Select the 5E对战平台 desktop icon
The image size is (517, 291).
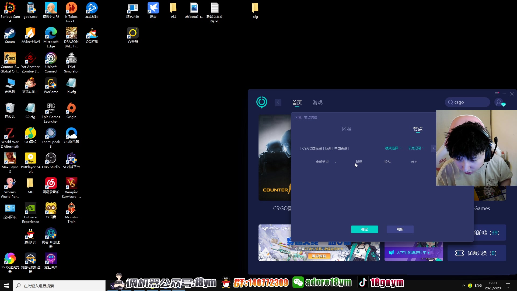coord(71,161)
